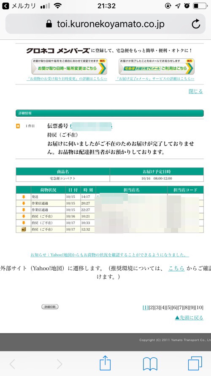Tap the 12:32 time cell
The image size is (211, 376).
[x=88, y=230]
